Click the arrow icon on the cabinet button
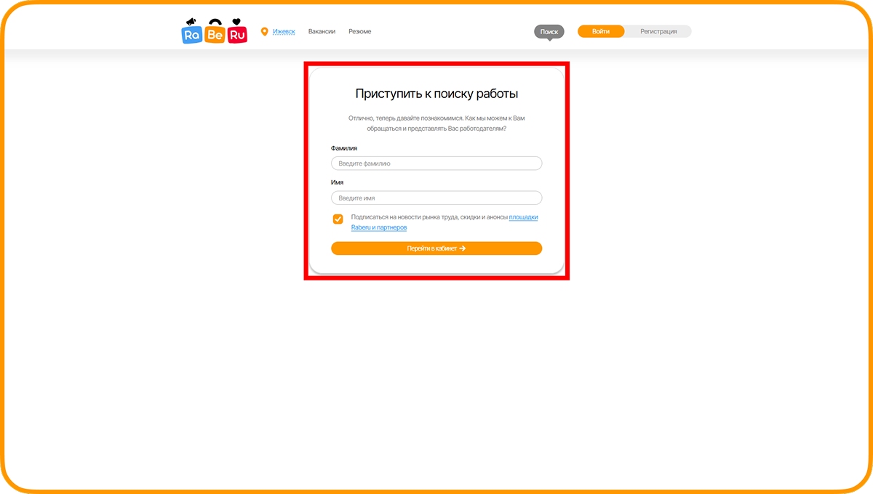The image size is (873, 494). click(x=463, y=248)
